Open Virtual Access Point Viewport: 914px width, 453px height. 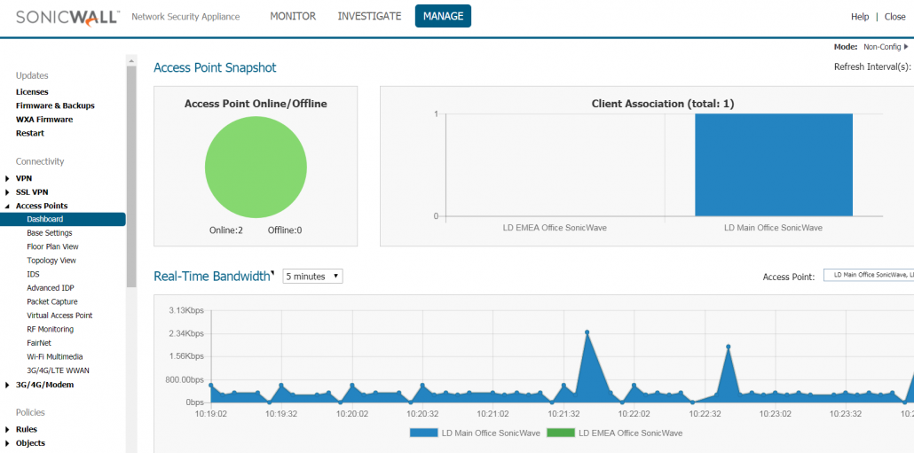pyautogui.click(x=59, y=316)
